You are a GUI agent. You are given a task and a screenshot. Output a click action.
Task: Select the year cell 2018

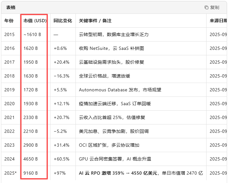[9, 76]
